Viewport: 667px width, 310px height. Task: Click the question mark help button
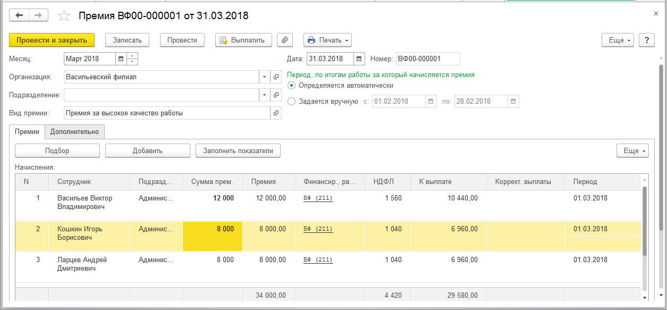coord(646,40)
